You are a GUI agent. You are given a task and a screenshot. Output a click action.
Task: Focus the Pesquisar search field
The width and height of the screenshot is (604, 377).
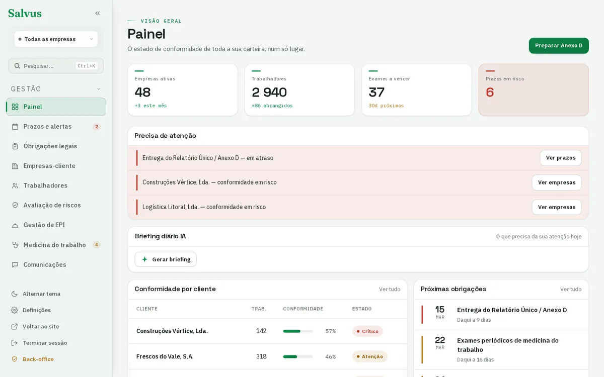coord(56,66)
